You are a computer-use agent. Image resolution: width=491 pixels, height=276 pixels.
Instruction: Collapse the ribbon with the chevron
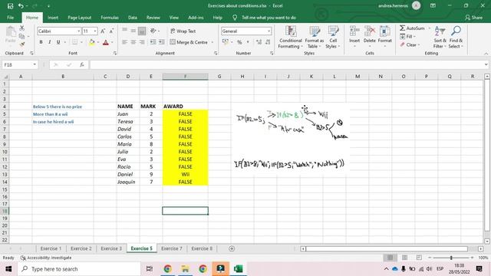486,54
